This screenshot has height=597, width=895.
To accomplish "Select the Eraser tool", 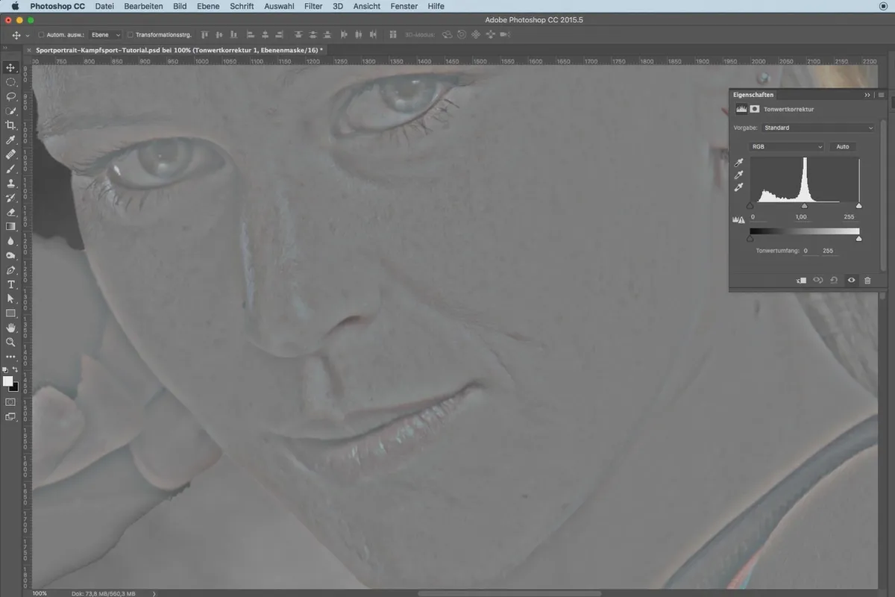I will click(10, 212).
